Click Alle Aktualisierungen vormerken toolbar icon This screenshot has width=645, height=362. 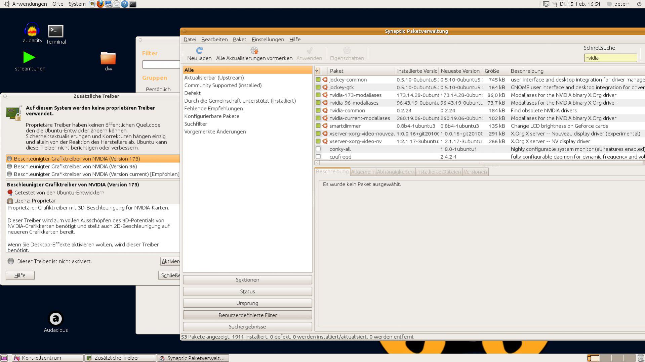pyautogui.click(x=254, y=50)
